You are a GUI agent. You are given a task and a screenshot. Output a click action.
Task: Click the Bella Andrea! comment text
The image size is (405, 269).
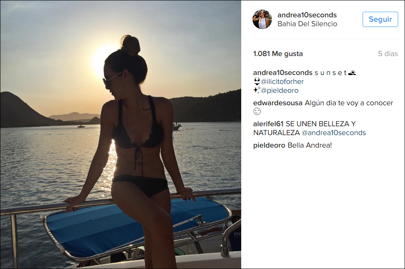point(309,145)
